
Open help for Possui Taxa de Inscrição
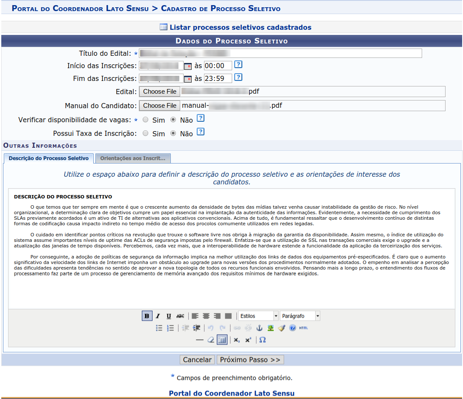click(201, 132)
